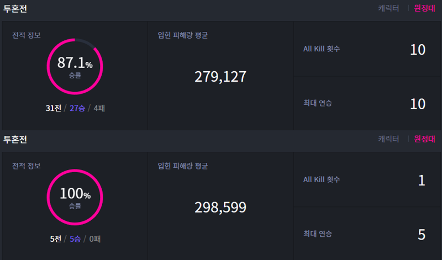This screenshot has height=260, width=442.
Task: Click the 298,599 average damage value
Action: [x=220, y=208]
